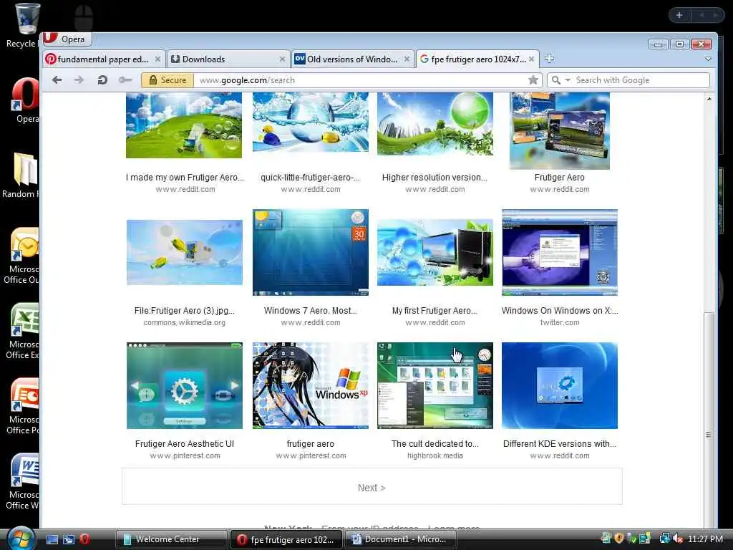The image size is (733, 550).
Task: Click Show Desktop quick launch icon
Action: pos(52,539)
